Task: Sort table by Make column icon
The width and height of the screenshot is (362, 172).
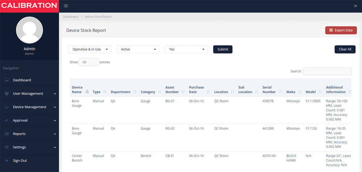Action: 300,92
